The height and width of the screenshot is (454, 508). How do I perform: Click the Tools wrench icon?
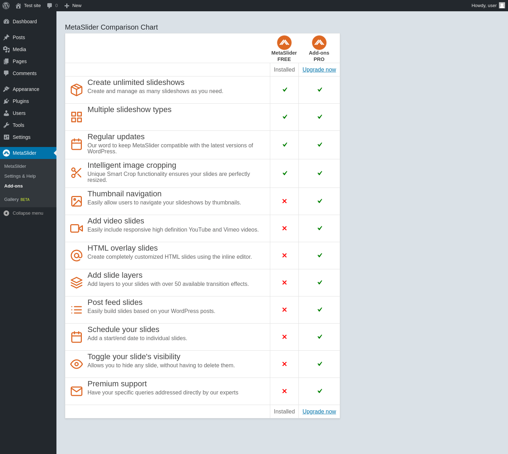(x=6, y=125)
